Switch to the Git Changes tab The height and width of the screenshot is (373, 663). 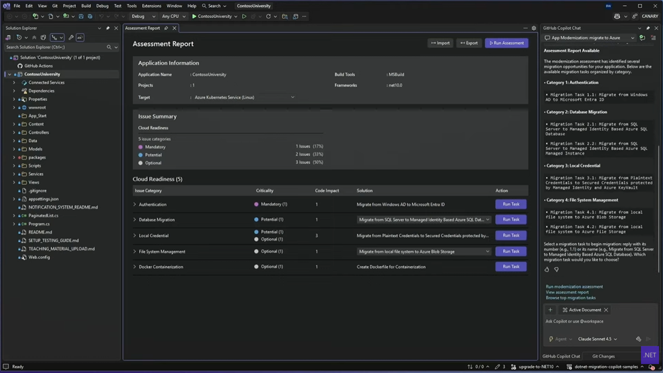[603, 356]
